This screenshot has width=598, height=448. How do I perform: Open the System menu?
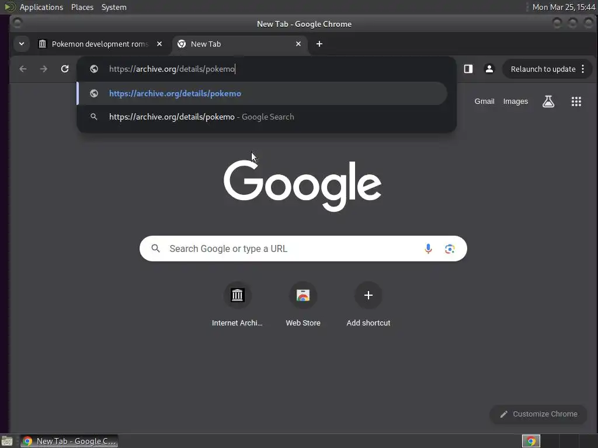114,7
